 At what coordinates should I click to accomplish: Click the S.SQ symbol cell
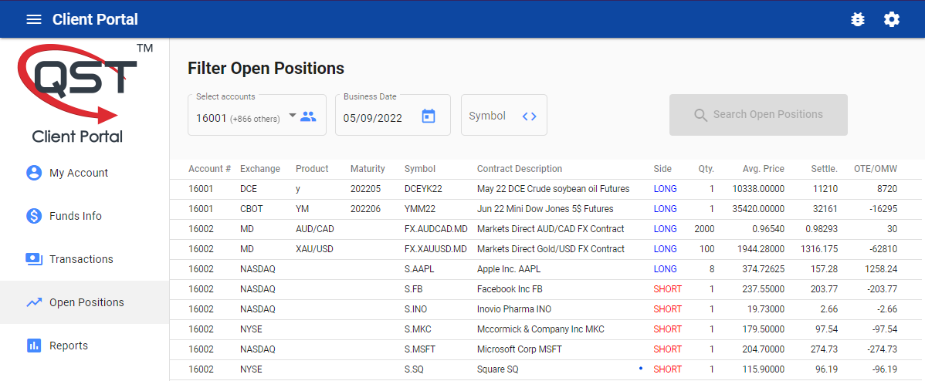(x=414, y=369)
